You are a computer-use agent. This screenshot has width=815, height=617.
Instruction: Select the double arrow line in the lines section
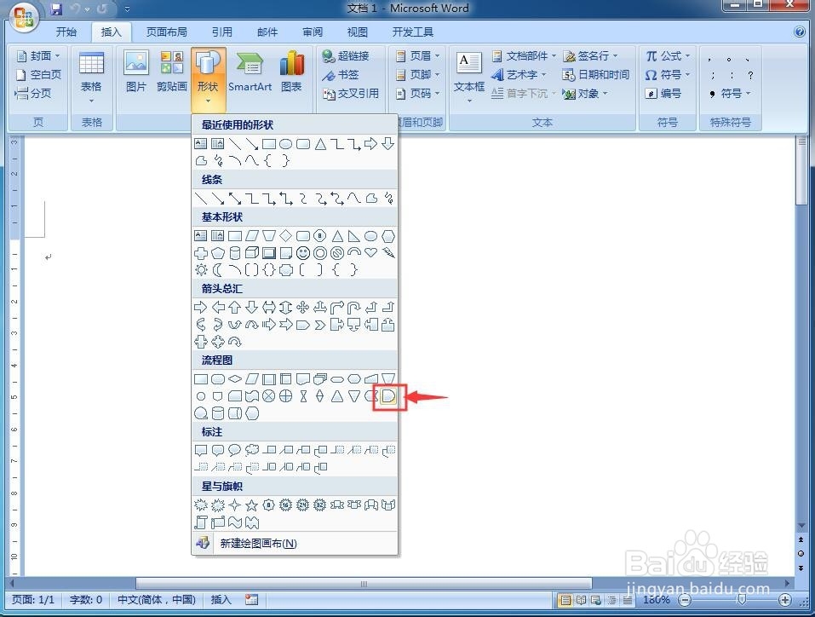[235, 199]
